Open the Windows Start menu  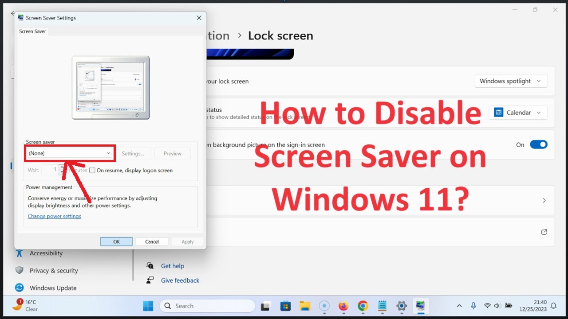tap(148, 306)
